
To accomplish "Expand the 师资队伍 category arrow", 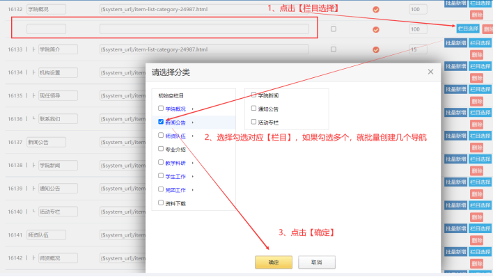I will pos(192,136).
